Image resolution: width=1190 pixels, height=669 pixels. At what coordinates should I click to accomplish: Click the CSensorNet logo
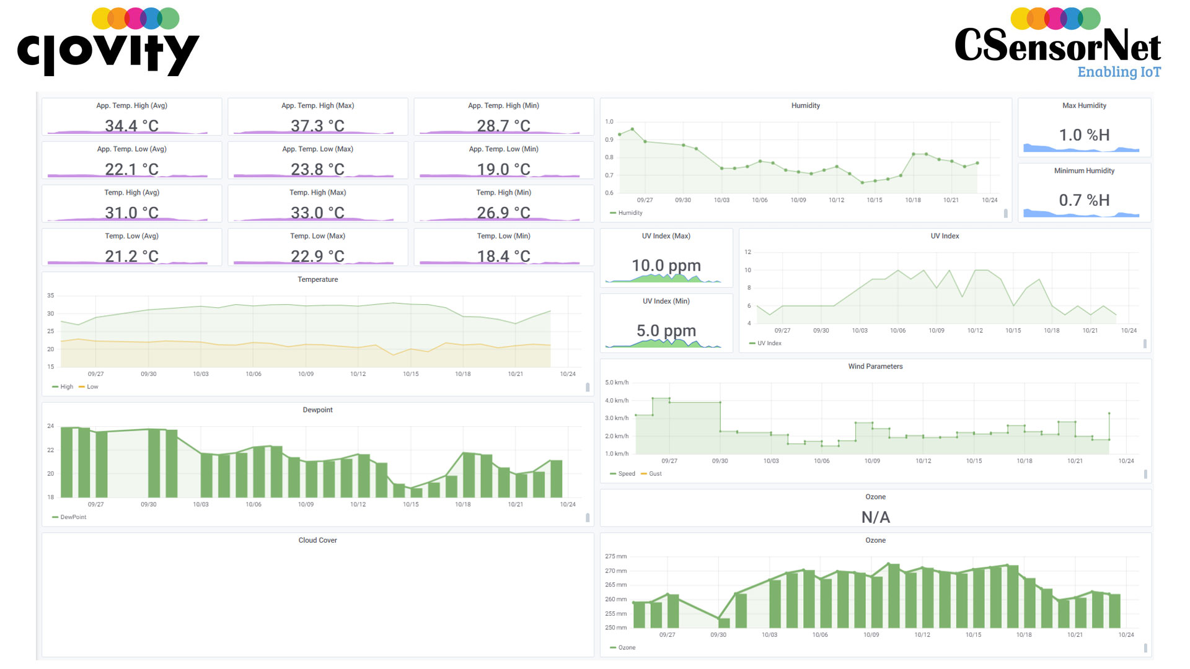(x=1057, y=43)
